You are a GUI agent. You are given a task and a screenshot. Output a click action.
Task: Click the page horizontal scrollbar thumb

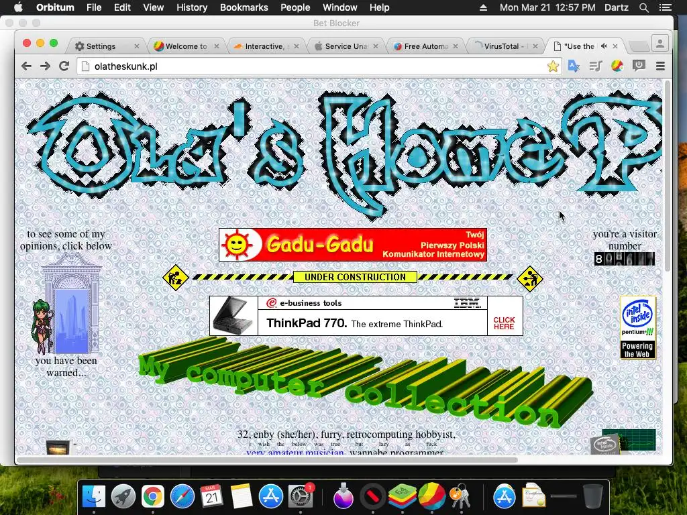pos(267,460)
